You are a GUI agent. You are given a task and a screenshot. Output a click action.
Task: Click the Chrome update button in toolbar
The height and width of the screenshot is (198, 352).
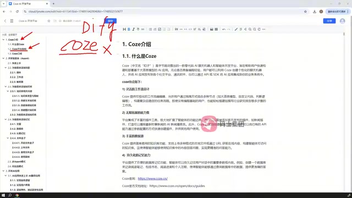[x=338, y=12]
